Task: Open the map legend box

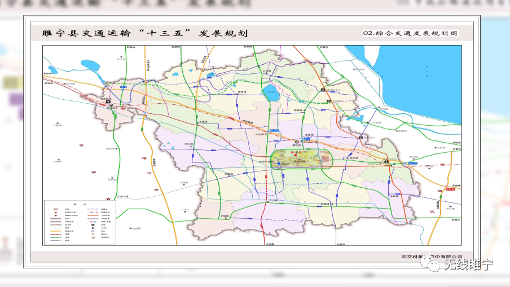Action: pos(80,222)
